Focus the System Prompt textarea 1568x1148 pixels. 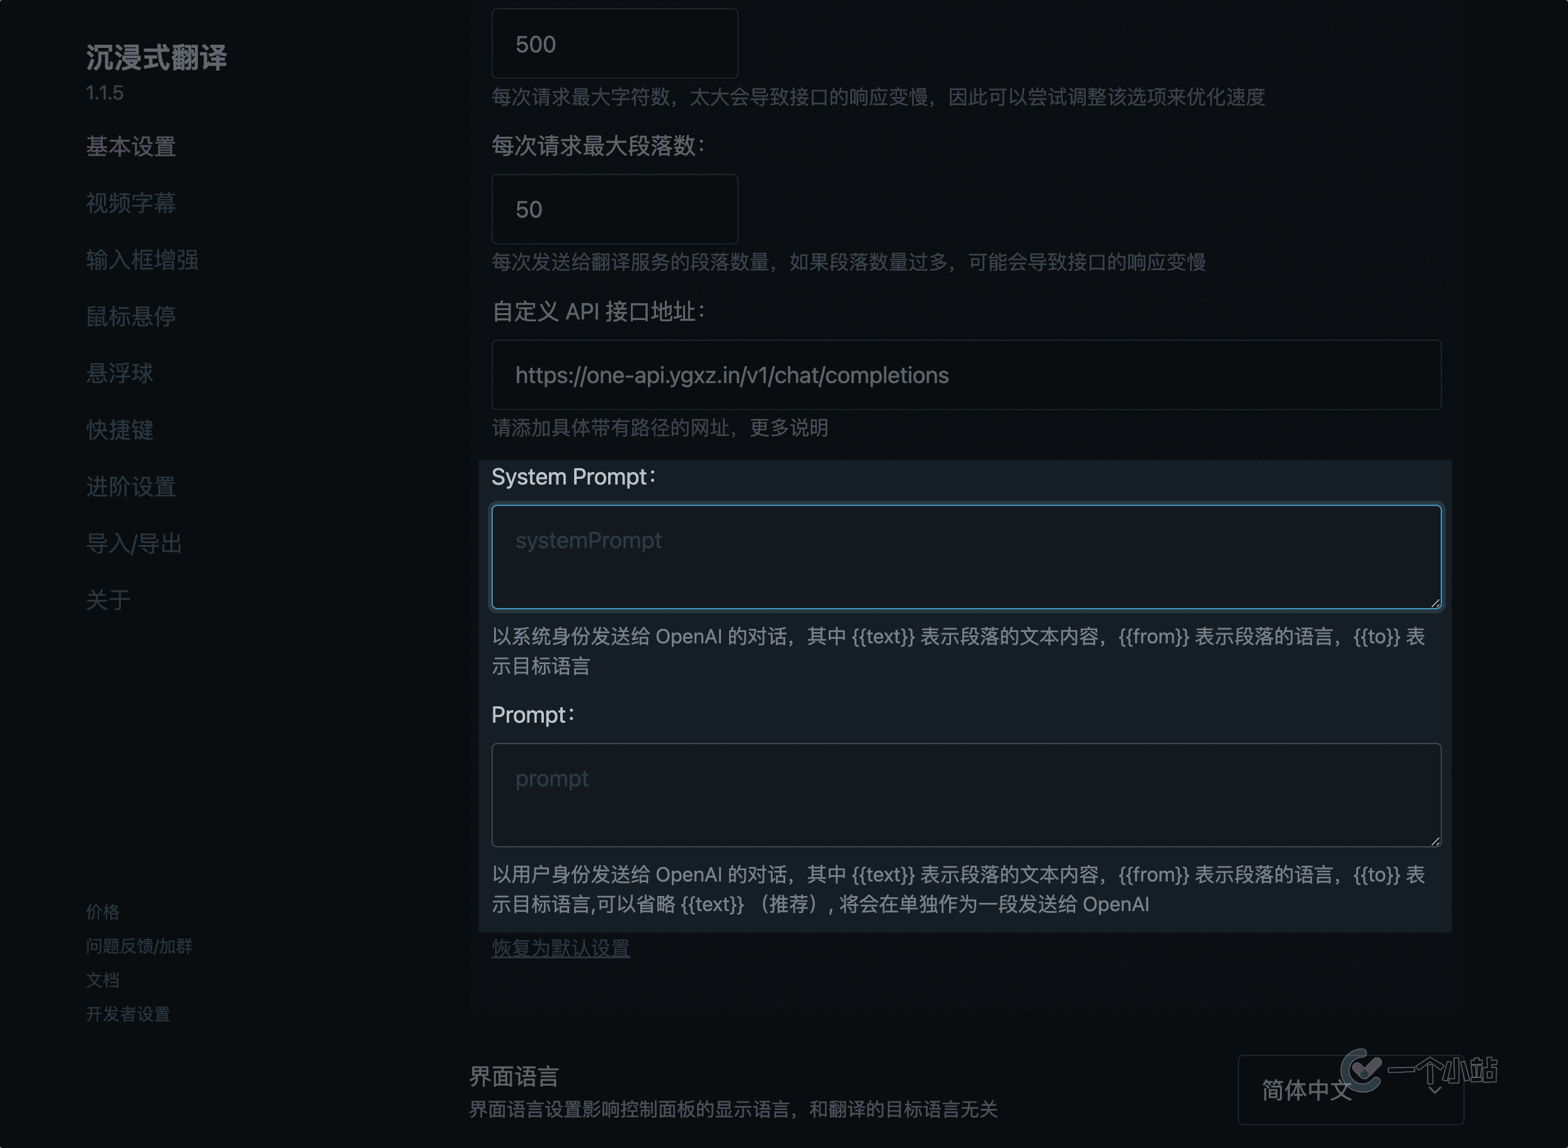point(966,558)
